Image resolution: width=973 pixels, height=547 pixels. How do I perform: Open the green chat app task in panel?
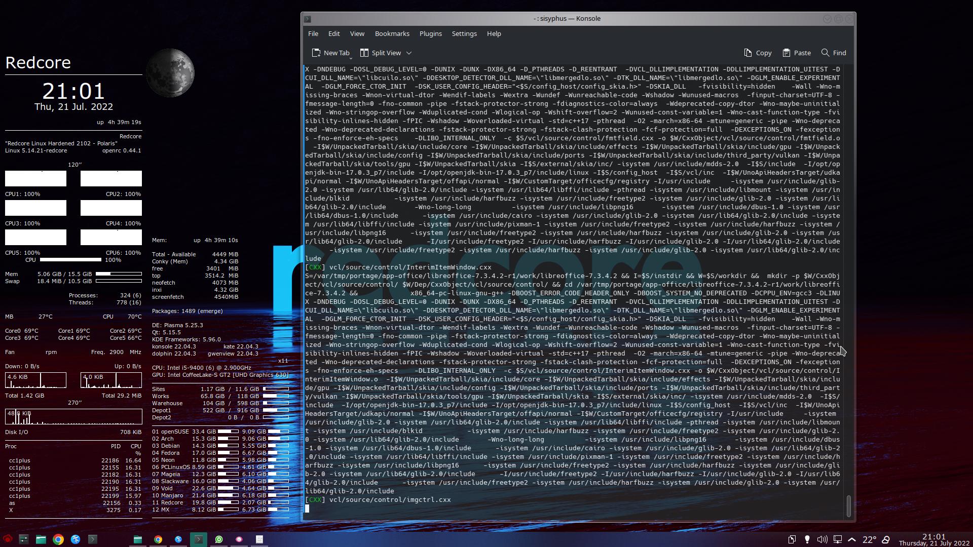tap(219, 539)
